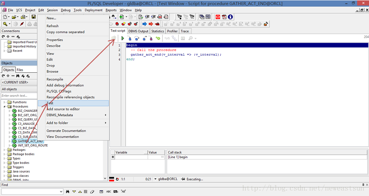Image resolution: width=369 pixels, height=196 pixels.
Task: Click the debugger Step Out icon
Action: (x=144, y=38)
